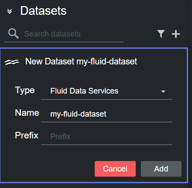Screen dimensions: 192x188
Task: Open the Type dropdown showing Fluid Data Services
Action: [106, 91]
